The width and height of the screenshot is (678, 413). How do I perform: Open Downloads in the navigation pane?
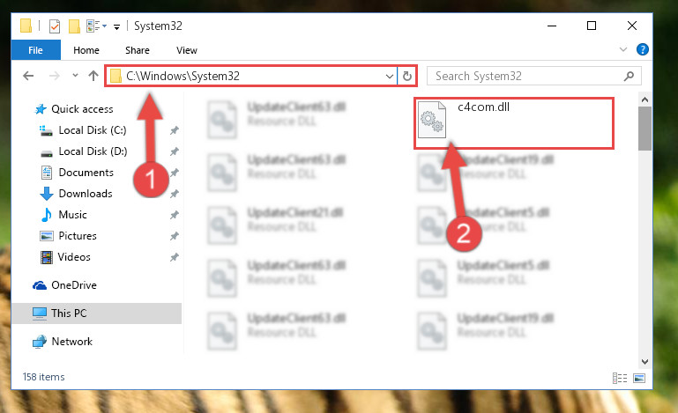[86, 194]
